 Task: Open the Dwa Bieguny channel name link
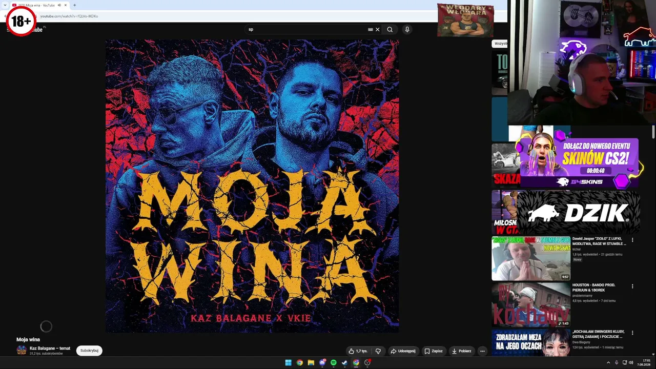point(581,342)
